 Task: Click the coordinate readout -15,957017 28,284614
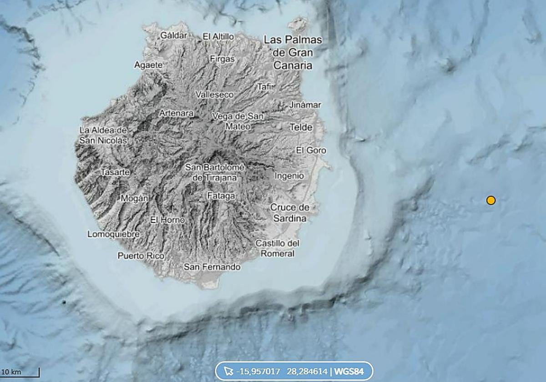point(282,372)
